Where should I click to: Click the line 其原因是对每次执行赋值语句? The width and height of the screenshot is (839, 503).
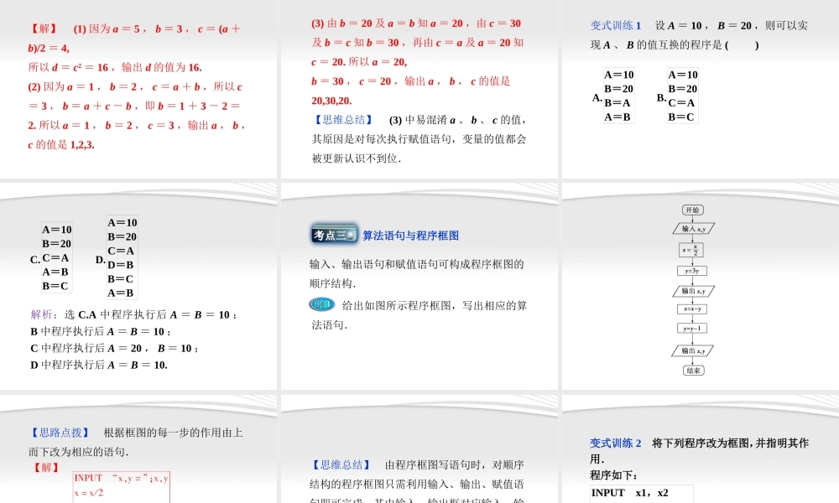pos(419,139)
